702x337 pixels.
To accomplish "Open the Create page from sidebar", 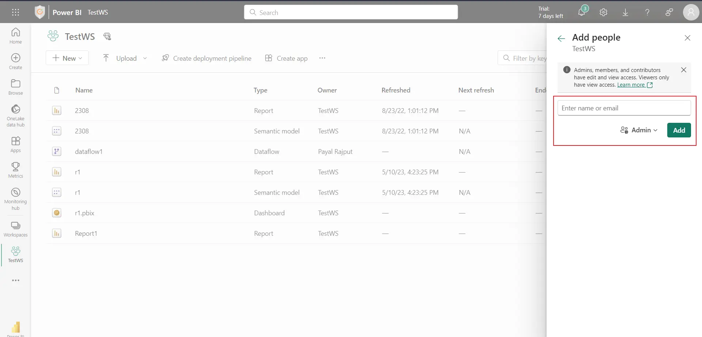I will coord(15,61).
